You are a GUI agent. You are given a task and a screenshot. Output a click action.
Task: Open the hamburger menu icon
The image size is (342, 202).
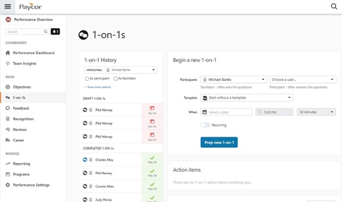coord(7,6)
